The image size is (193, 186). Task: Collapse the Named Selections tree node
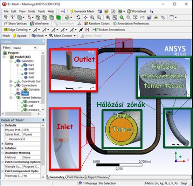click(x=11, y=98)
